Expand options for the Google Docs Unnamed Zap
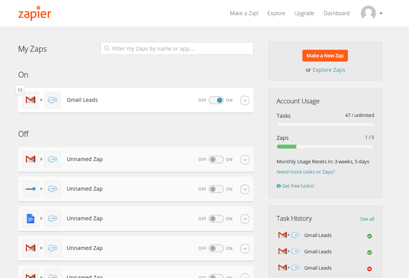The height and width of the screenshot is (278, 409). [245, 219]
